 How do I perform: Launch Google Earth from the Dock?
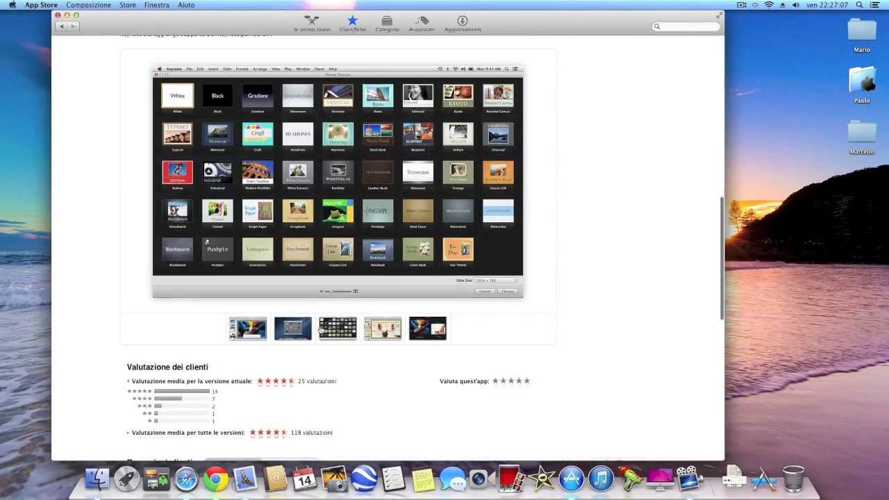364,479
